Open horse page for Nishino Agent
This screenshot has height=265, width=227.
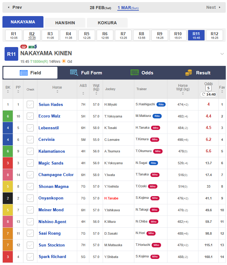pyautogui.click(x=52, y=222)
